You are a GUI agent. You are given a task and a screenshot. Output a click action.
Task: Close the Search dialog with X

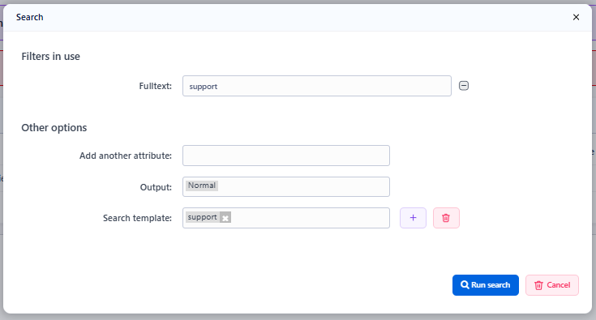point(577,17)
